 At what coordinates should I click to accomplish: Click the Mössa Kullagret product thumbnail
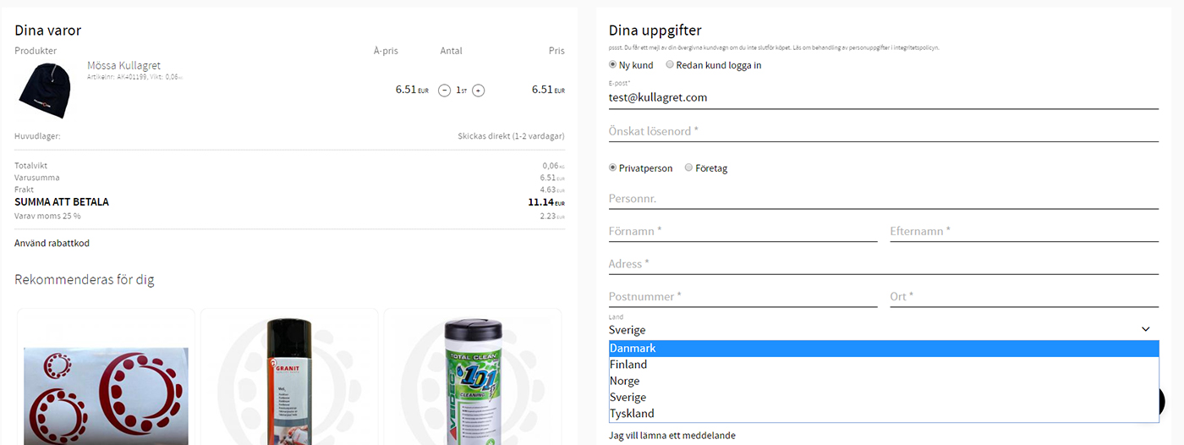(x=45, y=91)
